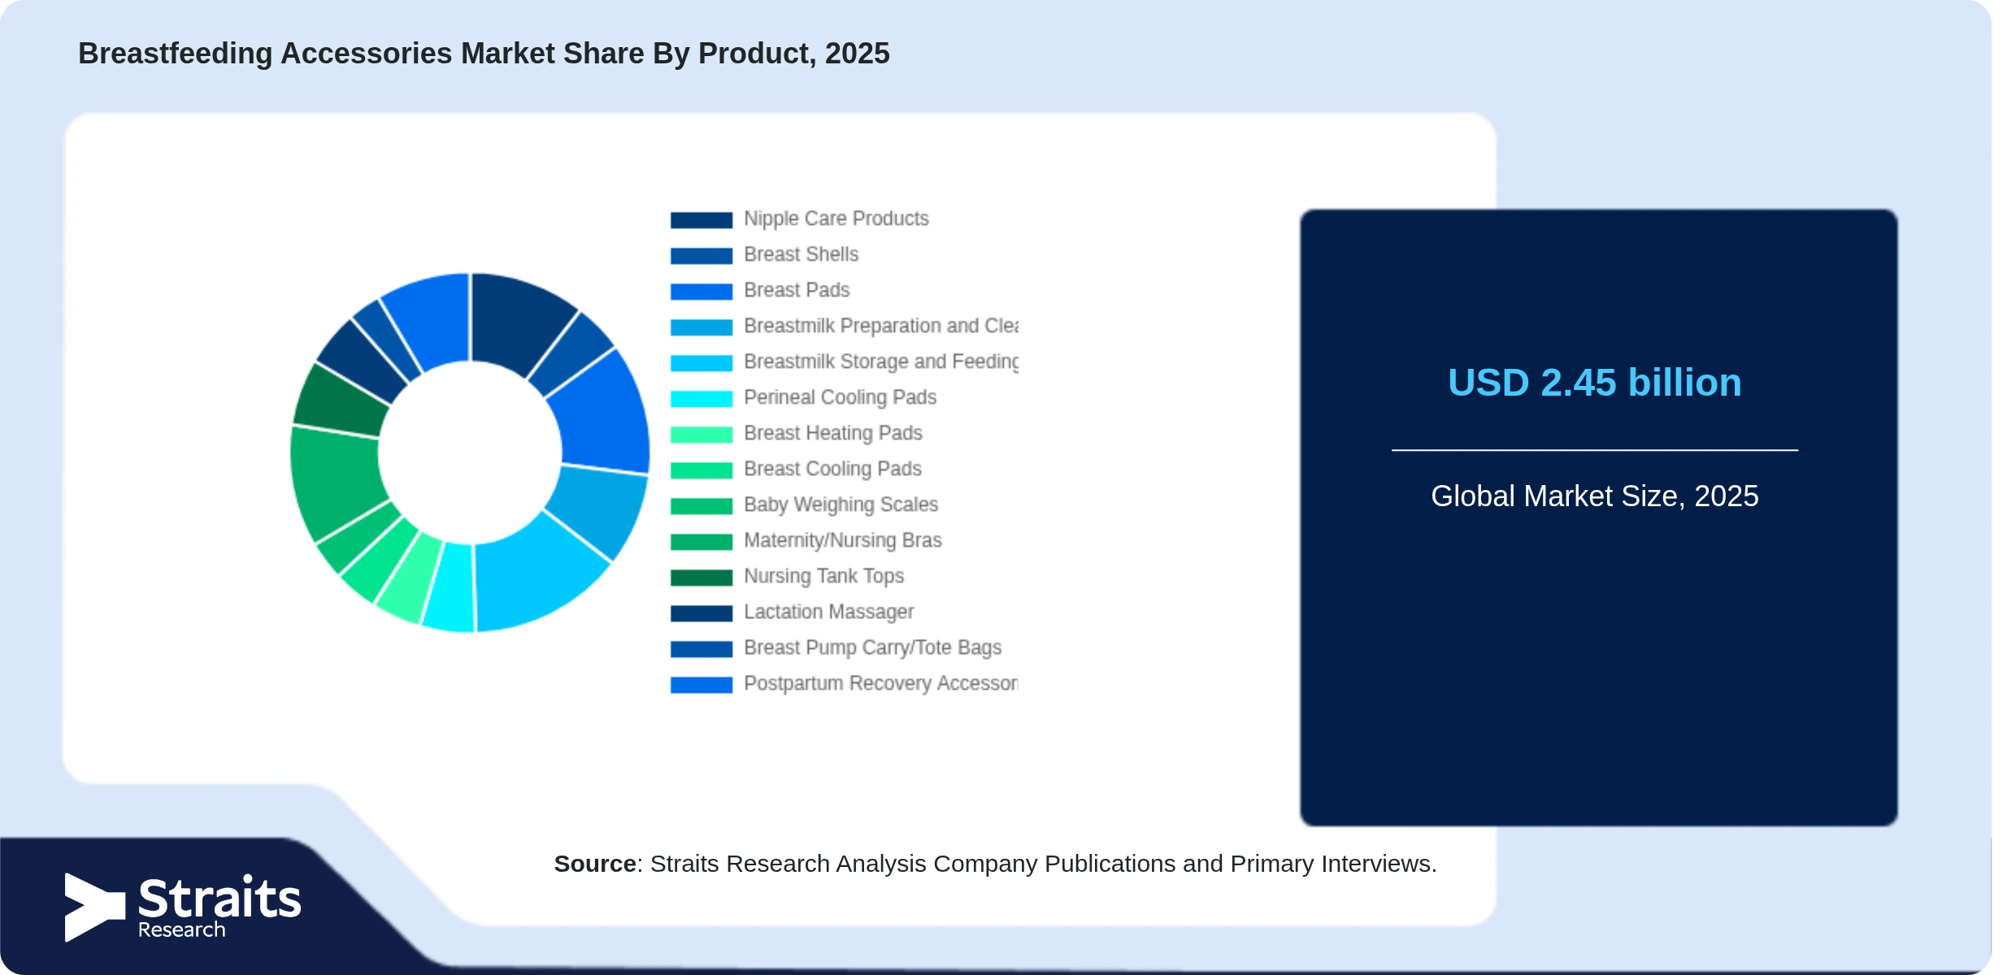Click the 'Breast Cooling Pads' legend label
This screenshot has height=975, width=2016.
[x=832, y=469]
